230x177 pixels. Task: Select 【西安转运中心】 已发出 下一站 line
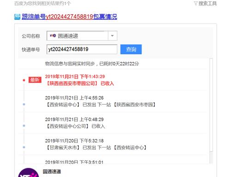100,105
